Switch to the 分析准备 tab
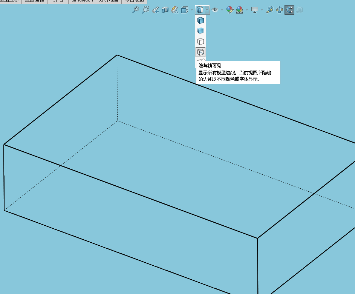The image size is (355, 294). 109,1
